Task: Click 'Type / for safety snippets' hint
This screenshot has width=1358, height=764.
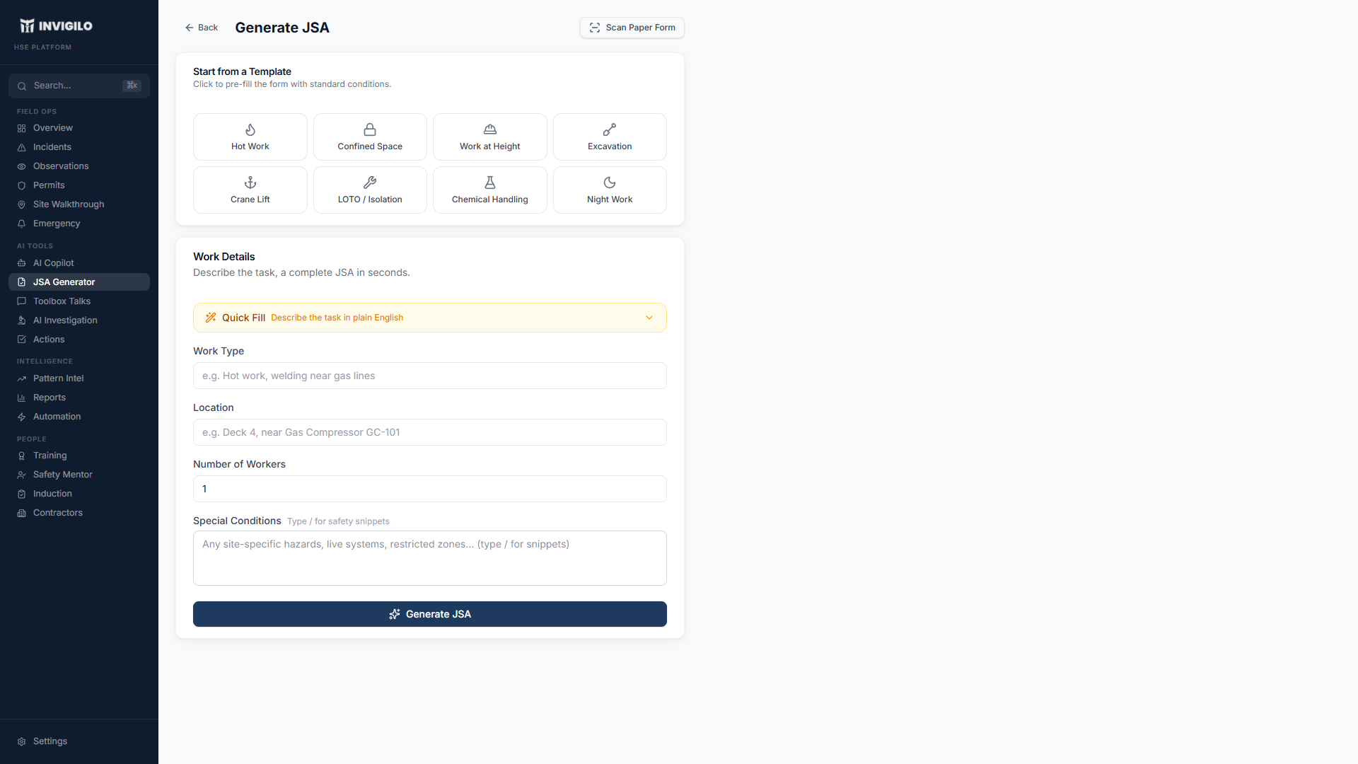Action: 338,521
